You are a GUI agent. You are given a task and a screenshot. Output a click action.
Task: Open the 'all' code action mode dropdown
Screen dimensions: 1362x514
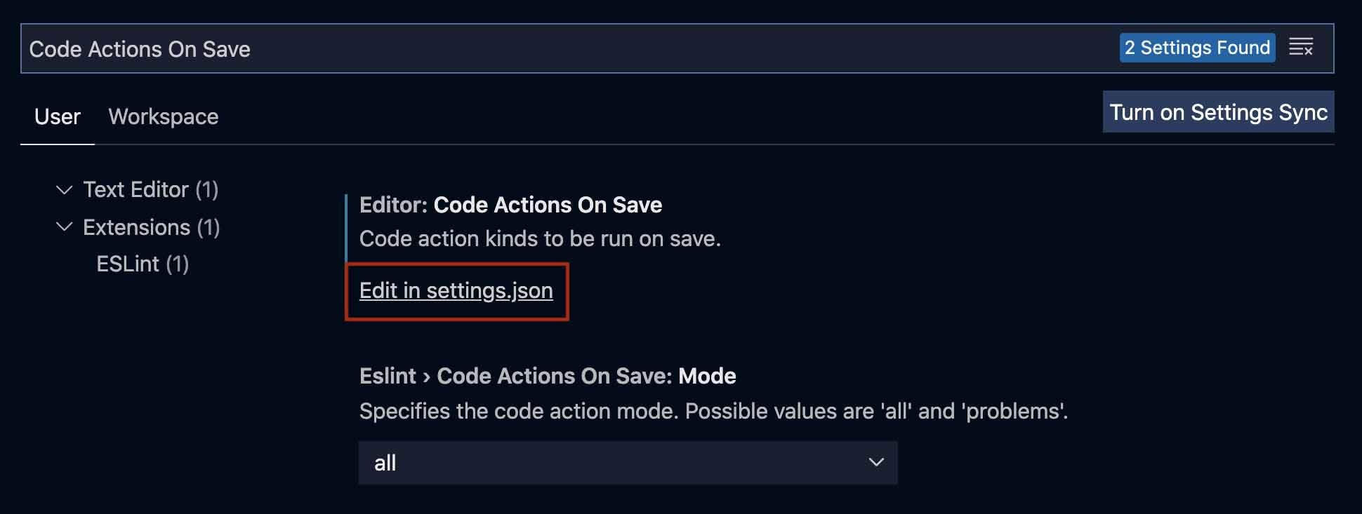pyautogui.click(x=627, y=463)
